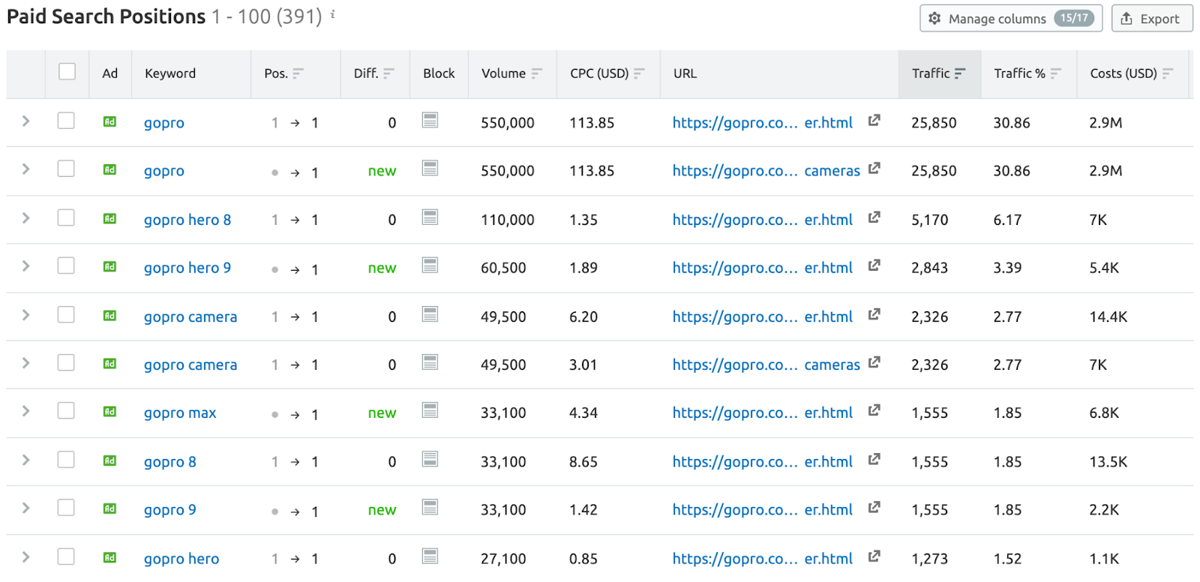
Task: Open external link icon in the 27,100 volume row
Action: [x=874, y=556]
